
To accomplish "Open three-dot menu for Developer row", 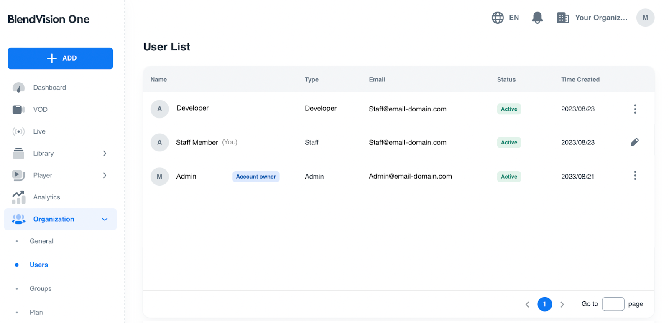I will [635, 109].
